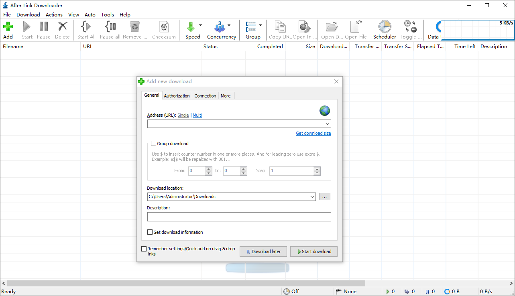This screenshot has height=296, width=515.
Task: Click the Toggle scheduler toolbar icon
Action: pos(410,27)
